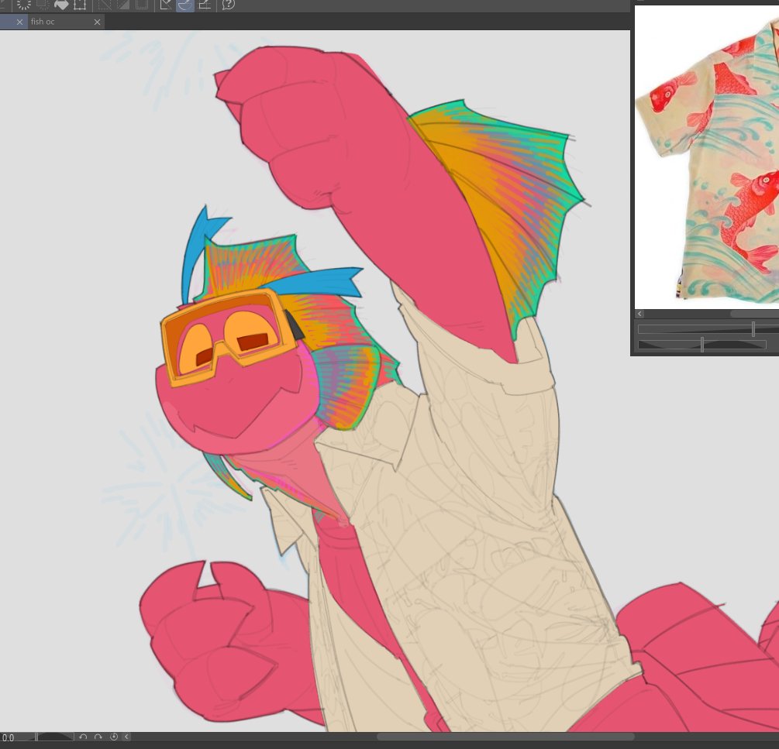Click the Sub View horizontal scrollbar thumb
The image size is (779, 749).
(754, 314)
